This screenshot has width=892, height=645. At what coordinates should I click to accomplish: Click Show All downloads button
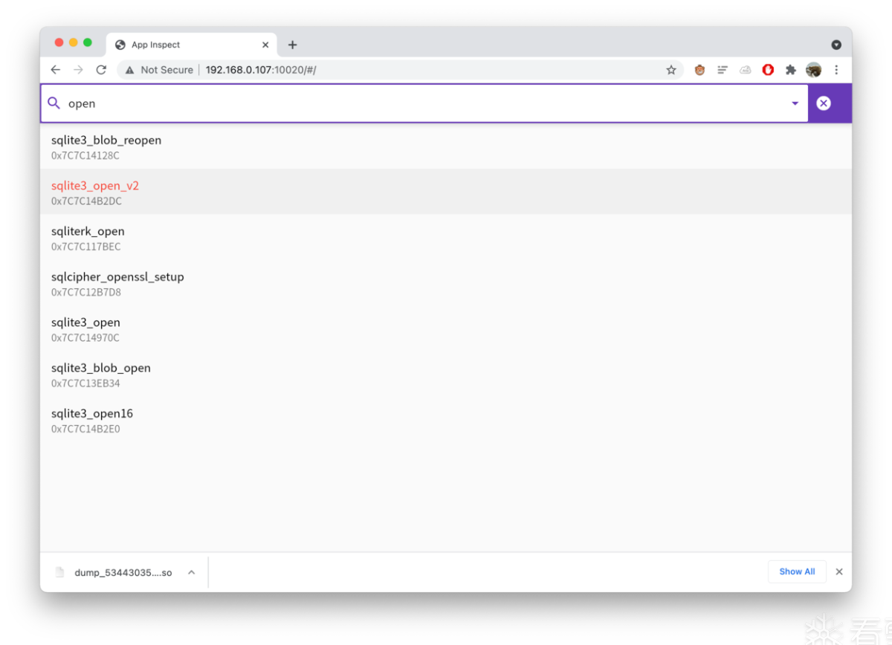[797, 571]
